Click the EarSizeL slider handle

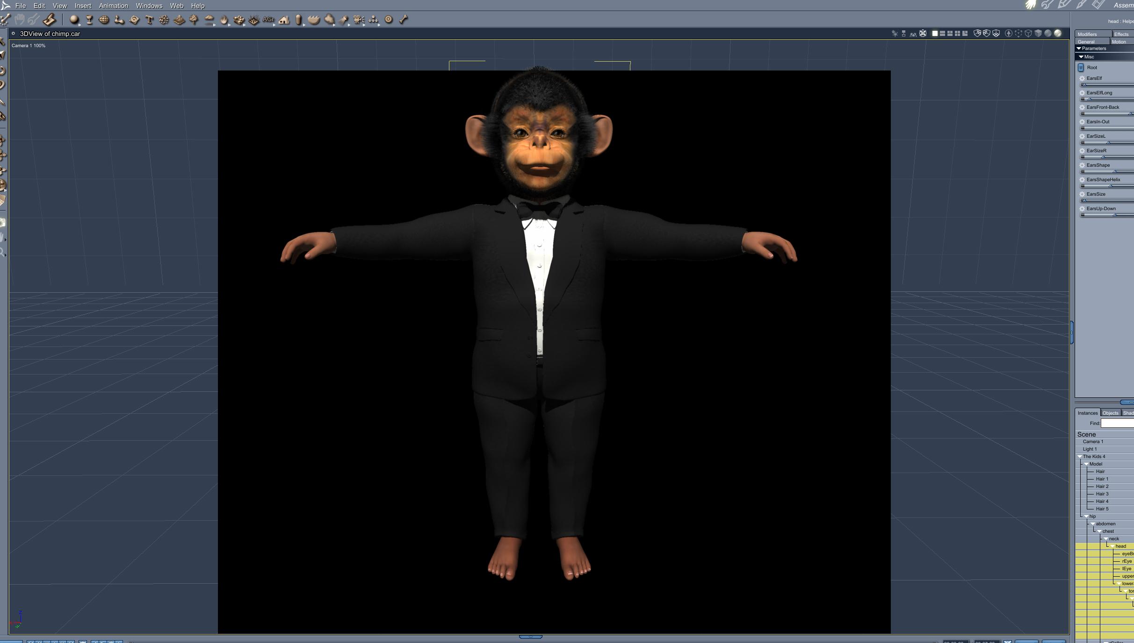(x=1108, y=142)
